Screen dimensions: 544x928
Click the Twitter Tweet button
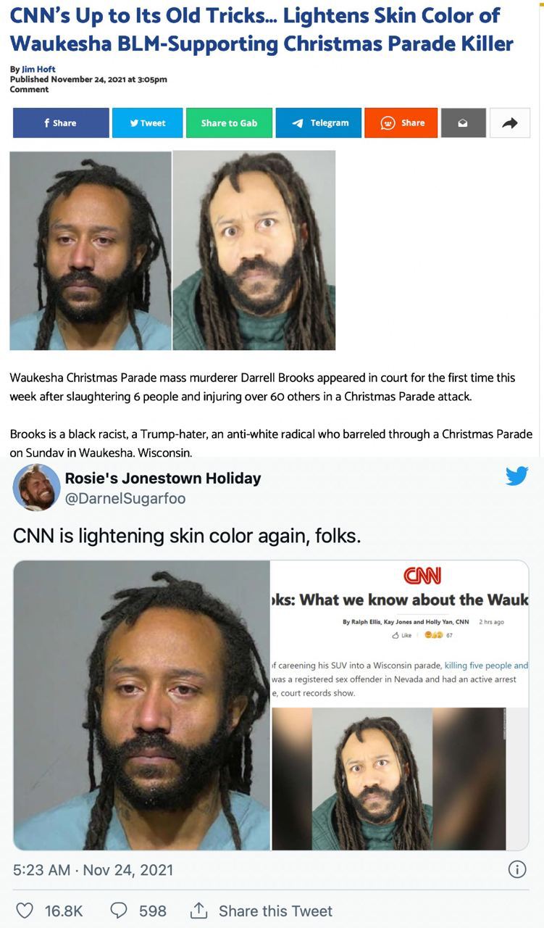(148, 123)
